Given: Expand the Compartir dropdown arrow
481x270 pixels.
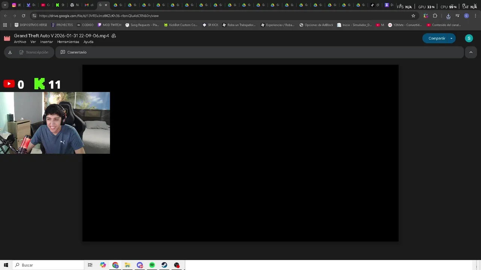Looking at the screenshot, I should tap(451, 38).
